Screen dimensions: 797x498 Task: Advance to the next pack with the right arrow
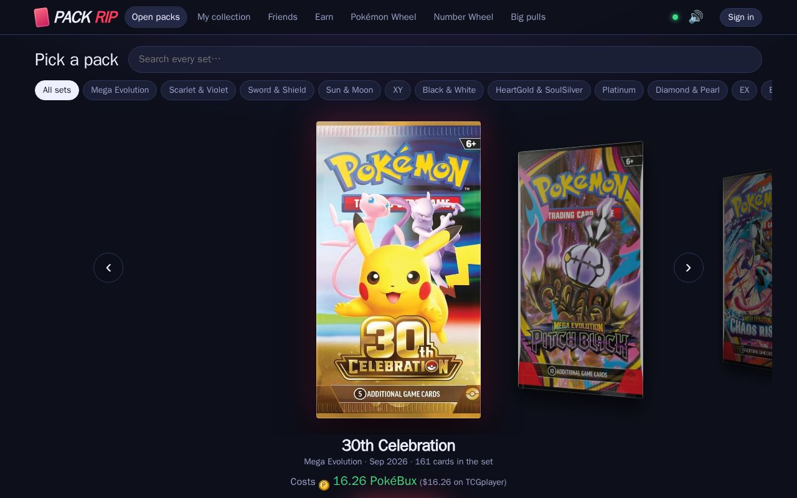point(689,268)
